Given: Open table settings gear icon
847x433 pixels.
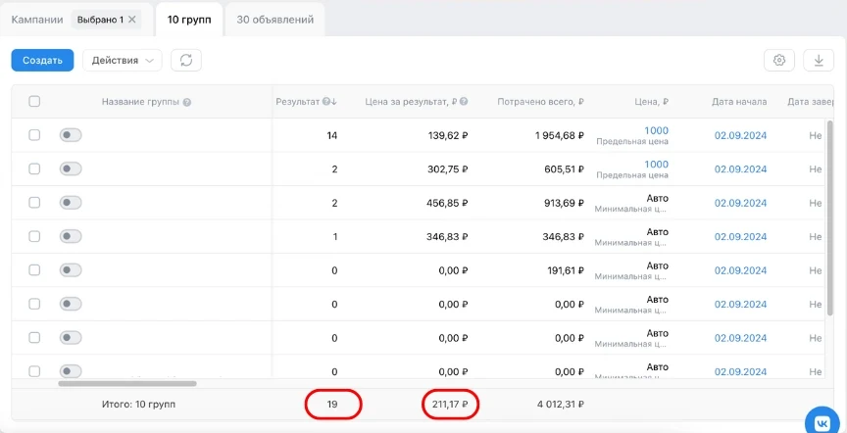Looking at the screenshot, I should (779, 61).
